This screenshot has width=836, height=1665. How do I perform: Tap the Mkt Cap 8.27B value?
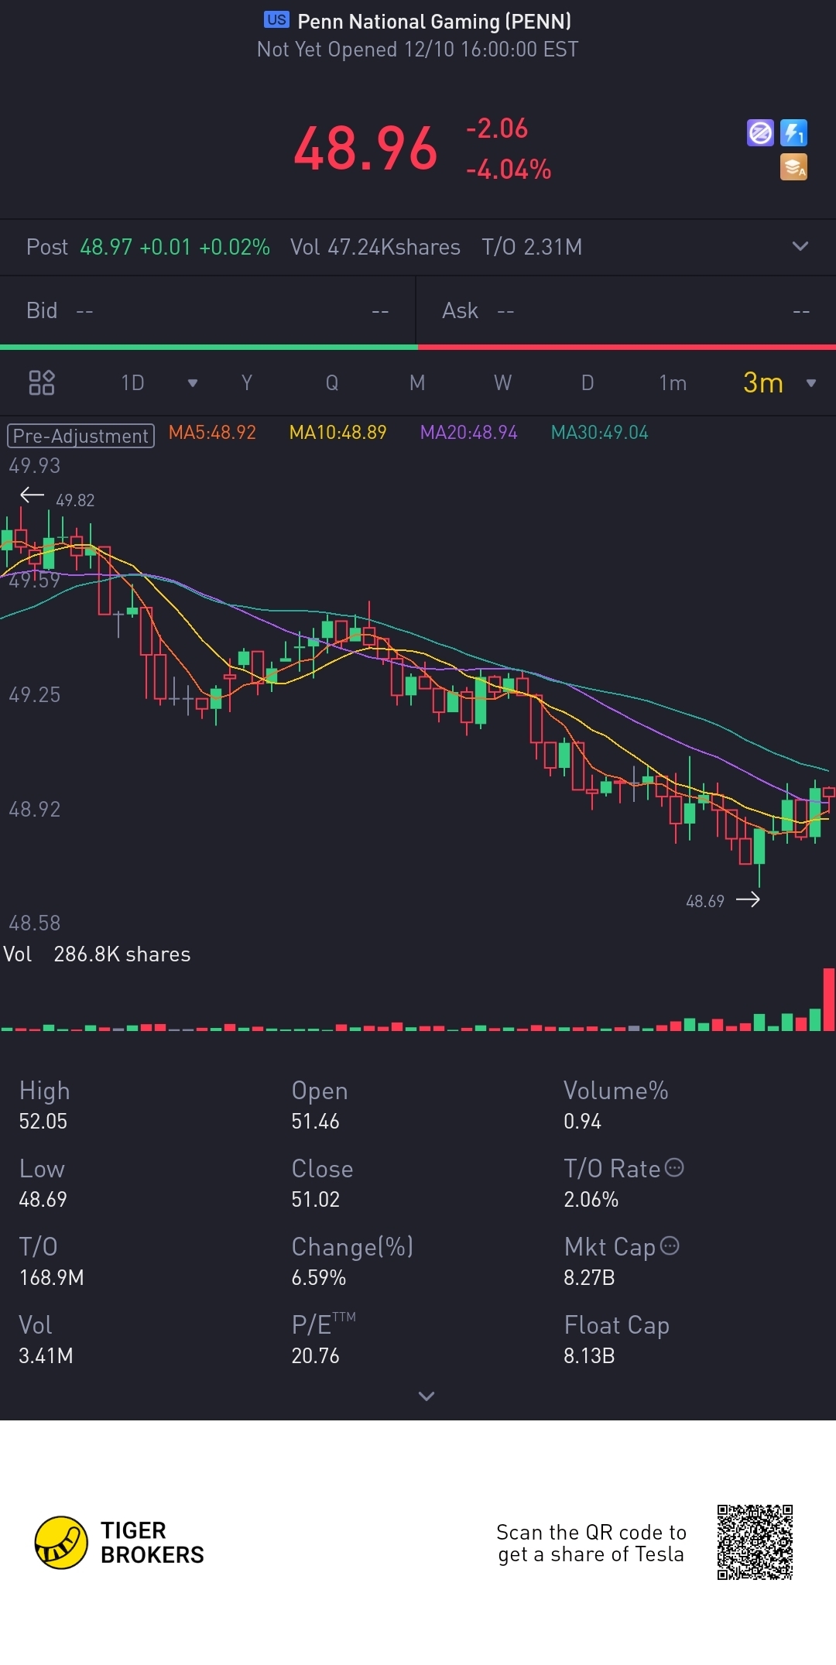pos(589,1277)
